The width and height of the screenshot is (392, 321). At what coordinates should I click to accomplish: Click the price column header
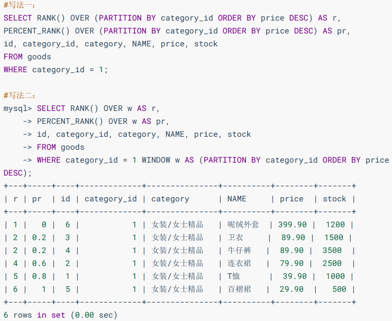point(291,199)
